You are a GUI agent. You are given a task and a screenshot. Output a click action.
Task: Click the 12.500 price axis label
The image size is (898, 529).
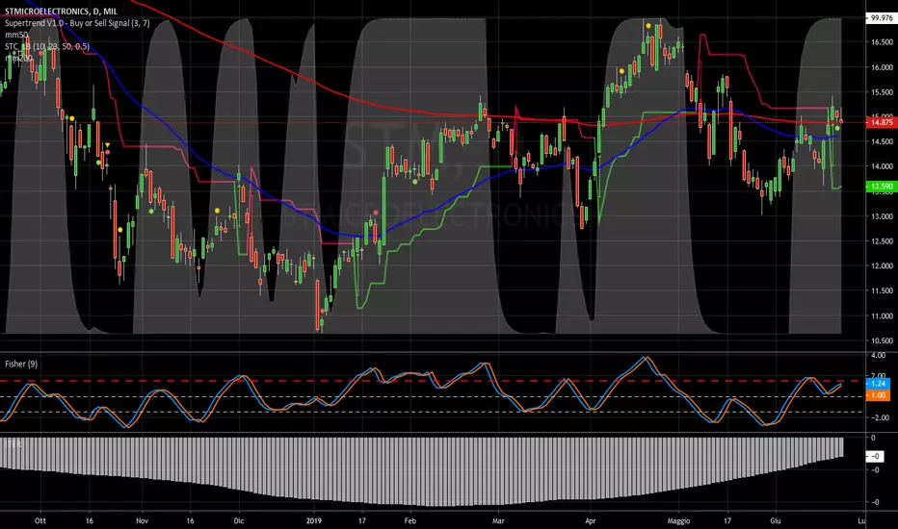click(882, 240)
